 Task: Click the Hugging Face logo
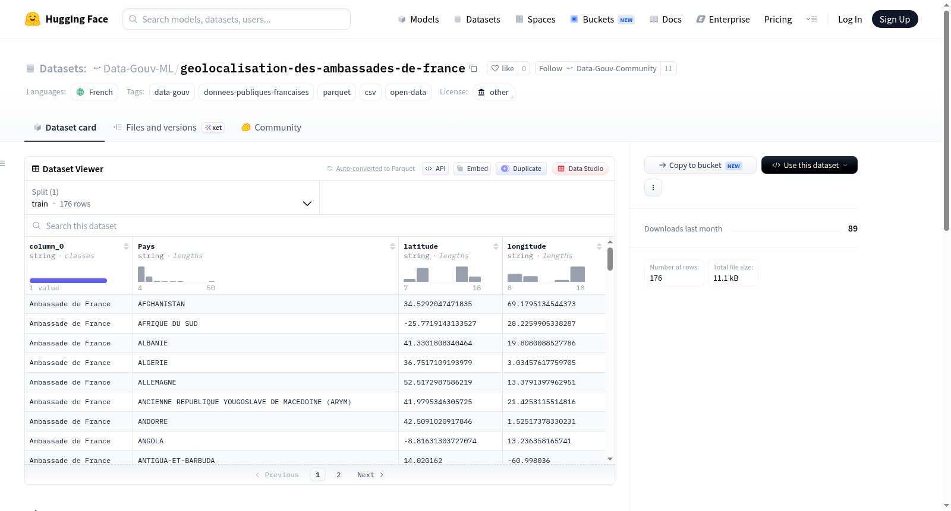point(66,19)
